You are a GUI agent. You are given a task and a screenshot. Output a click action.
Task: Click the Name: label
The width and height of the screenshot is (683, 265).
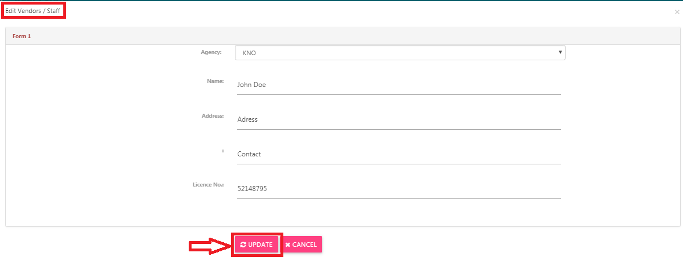(216, 81)
